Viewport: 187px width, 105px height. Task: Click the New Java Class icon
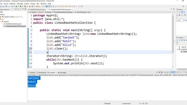pos(32,6)
